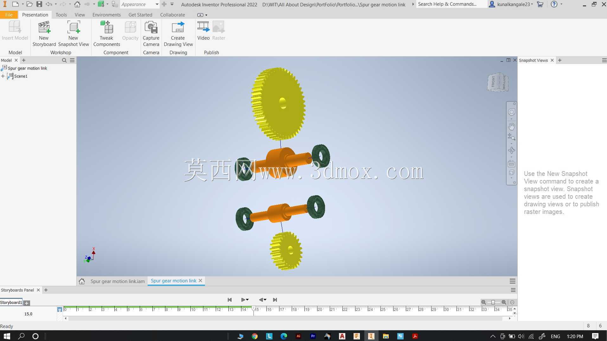Open the Model browser hamburger menu
607x341 pixels.
pyautogui.click(x=72, y=60)
